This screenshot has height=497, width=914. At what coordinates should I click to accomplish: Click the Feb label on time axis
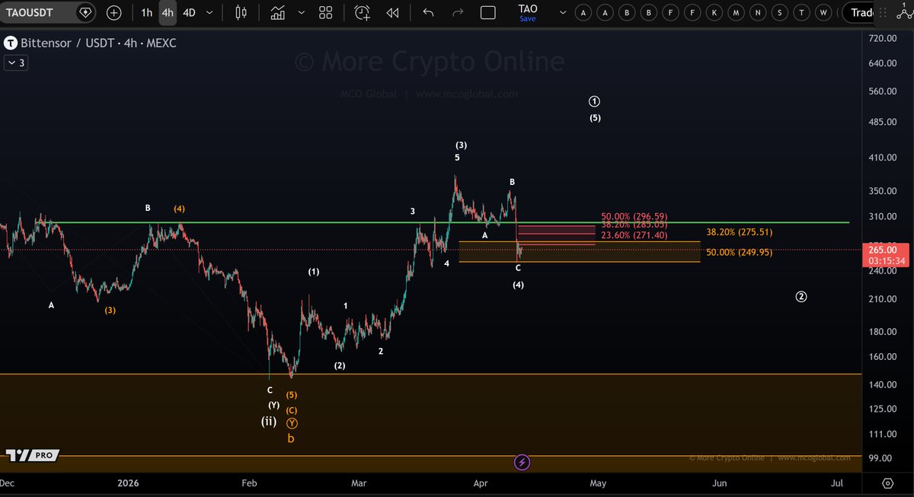point(250,483)
